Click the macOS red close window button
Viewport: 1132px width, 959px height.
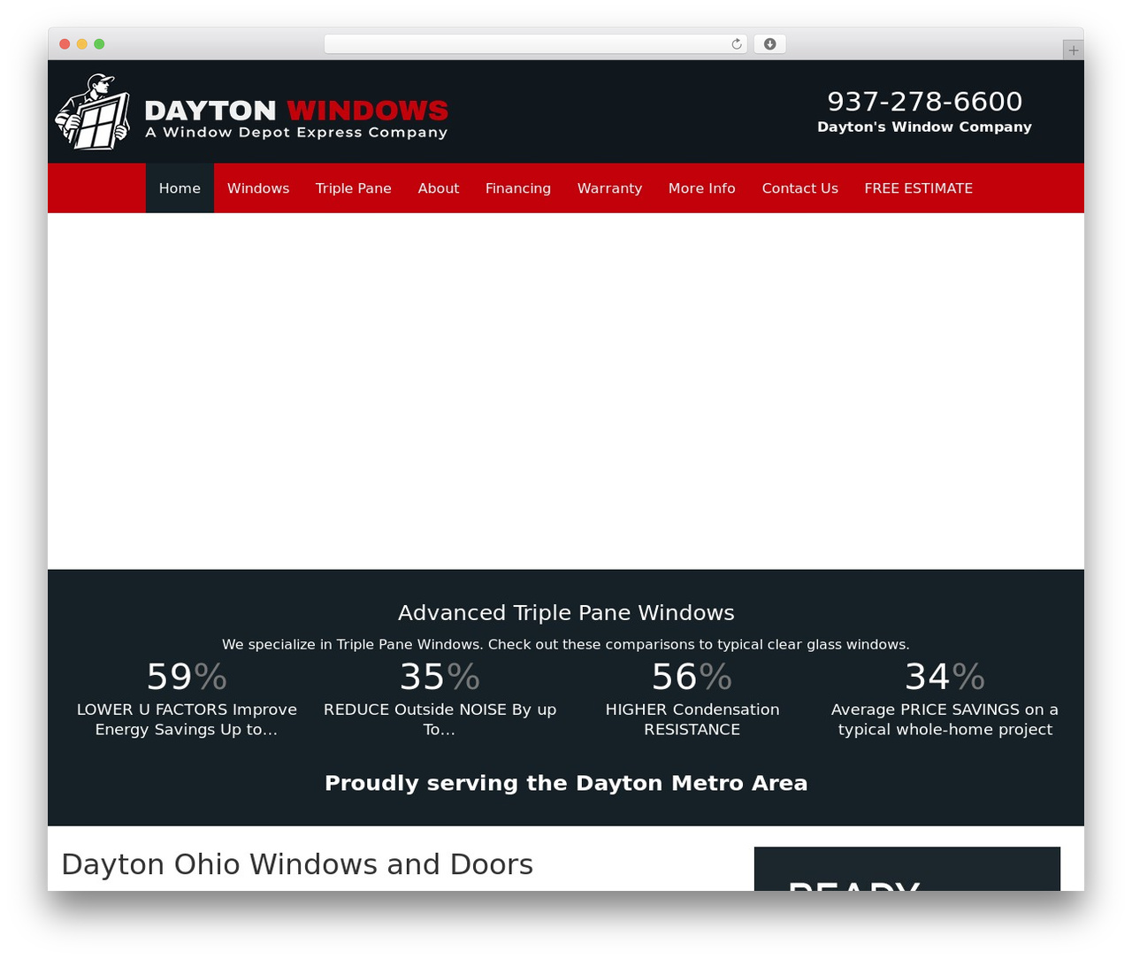coord(65,44)
